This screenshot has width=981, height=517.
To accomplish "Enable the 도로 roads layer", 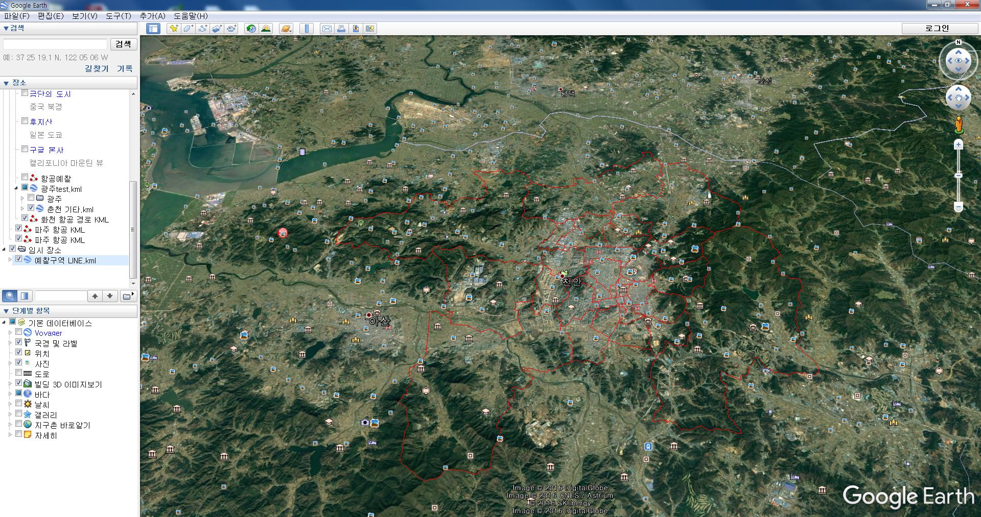I will (19, 373).
